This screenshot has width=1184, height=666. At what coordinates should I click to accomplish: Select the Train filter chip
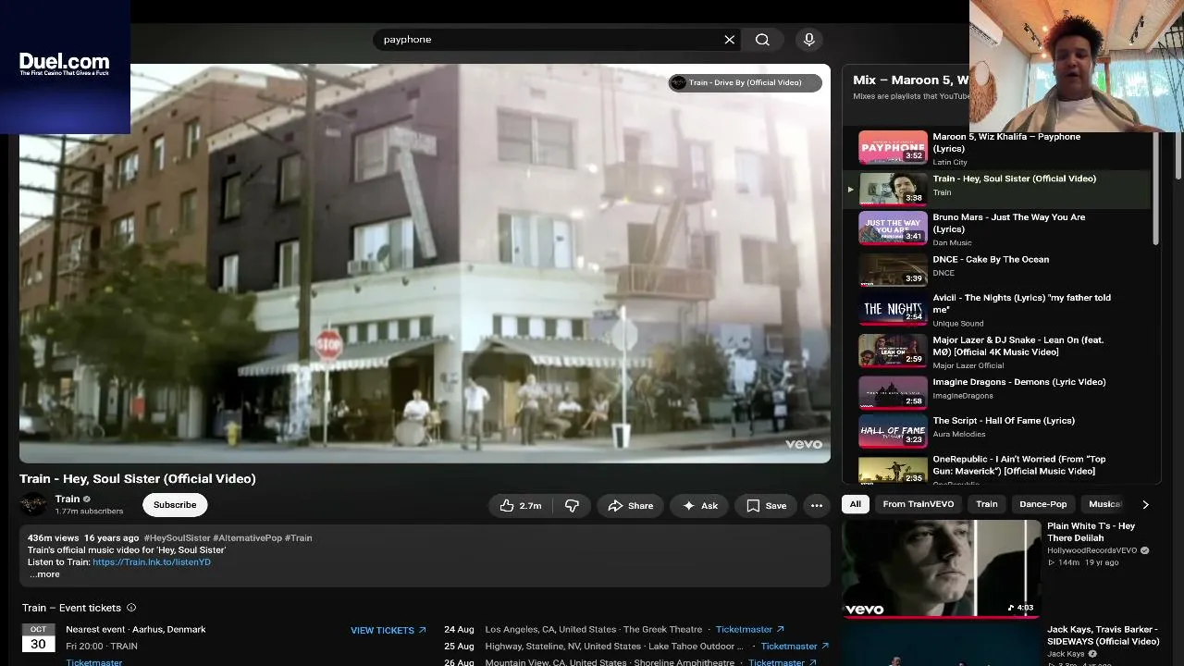[987, 504]
